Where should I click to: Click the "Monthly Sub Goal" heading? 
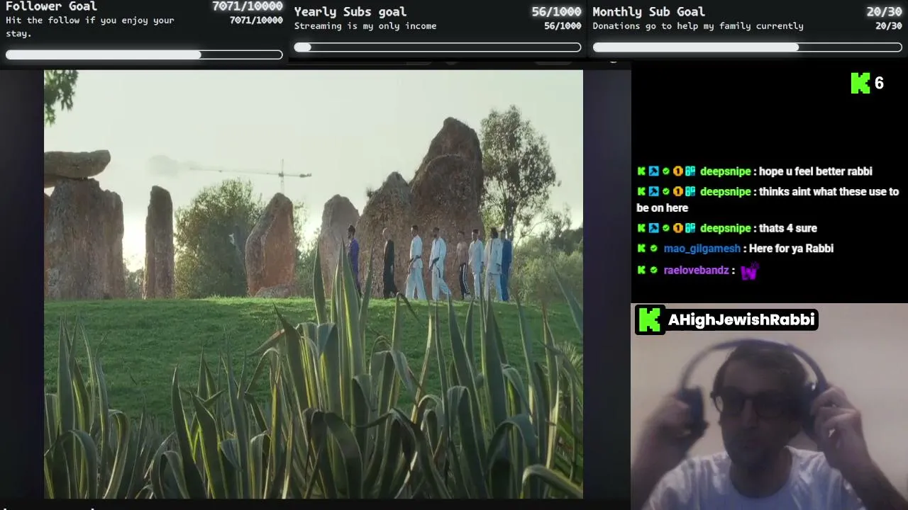tap(649, 11)
